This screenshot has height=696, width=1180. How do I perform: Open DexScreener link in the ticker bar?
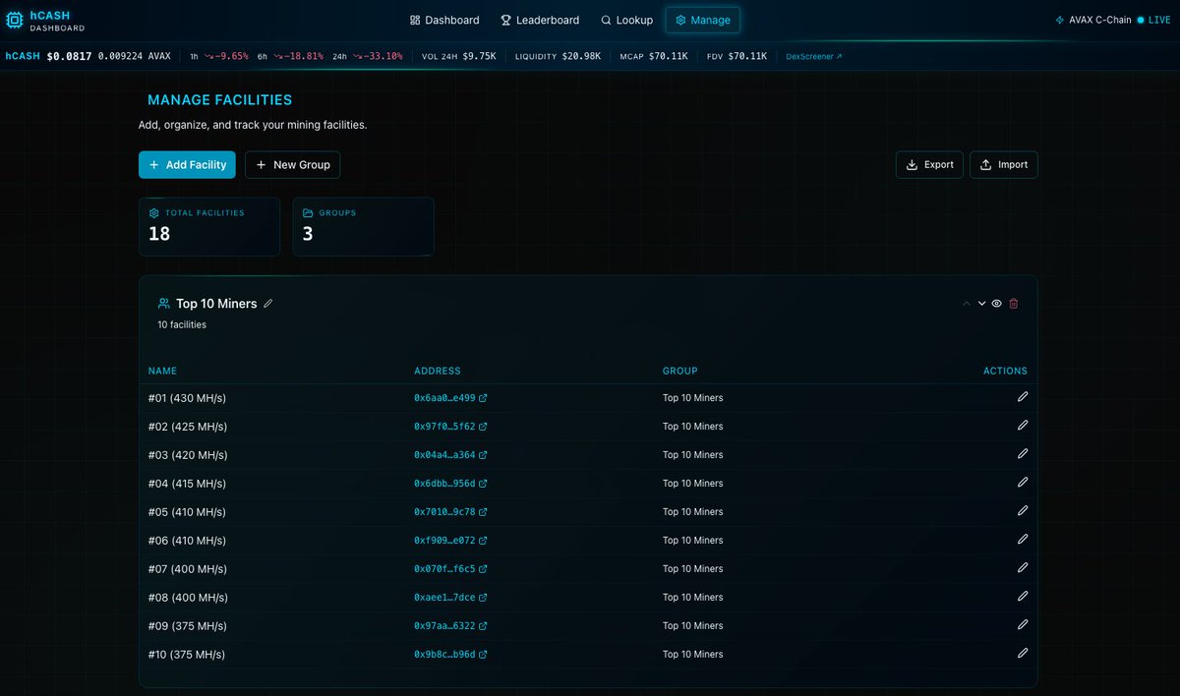tap(812, 56)
